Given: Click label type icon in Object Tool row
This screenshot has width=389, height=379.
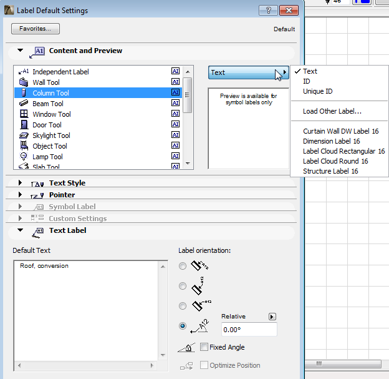Looking at the screenshot, I should [x=175, y=145].
